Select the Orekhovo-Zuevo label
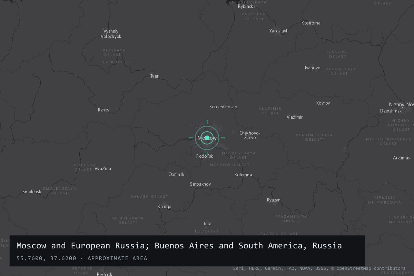The image size is (414, 276). pyautogui.click(x=250, y=135)
